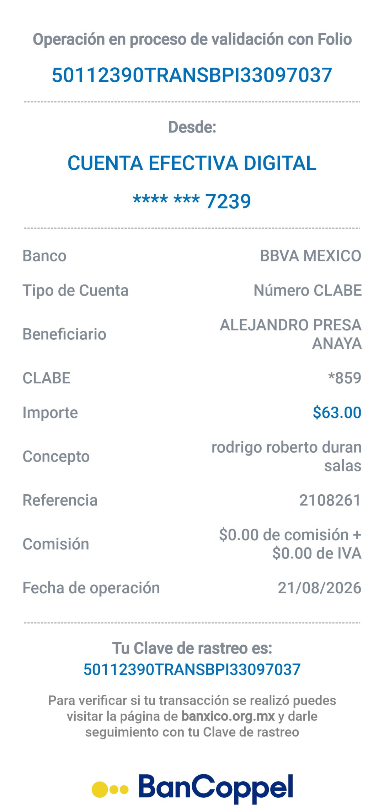Select the Folio number at top
This screenshot has width=384, height=812.
(x=192, y=75)
